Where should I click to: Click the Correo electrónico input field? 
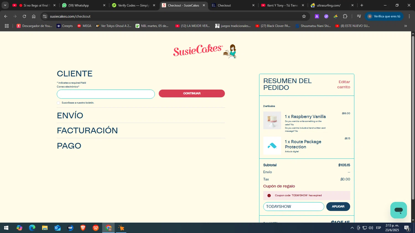[x=106, y=94]
